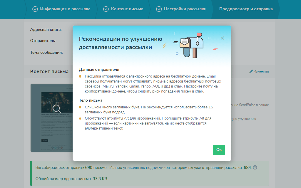Click the Тема сообщения label
This screenshot has width=301, height=188.
pos(46,52)
